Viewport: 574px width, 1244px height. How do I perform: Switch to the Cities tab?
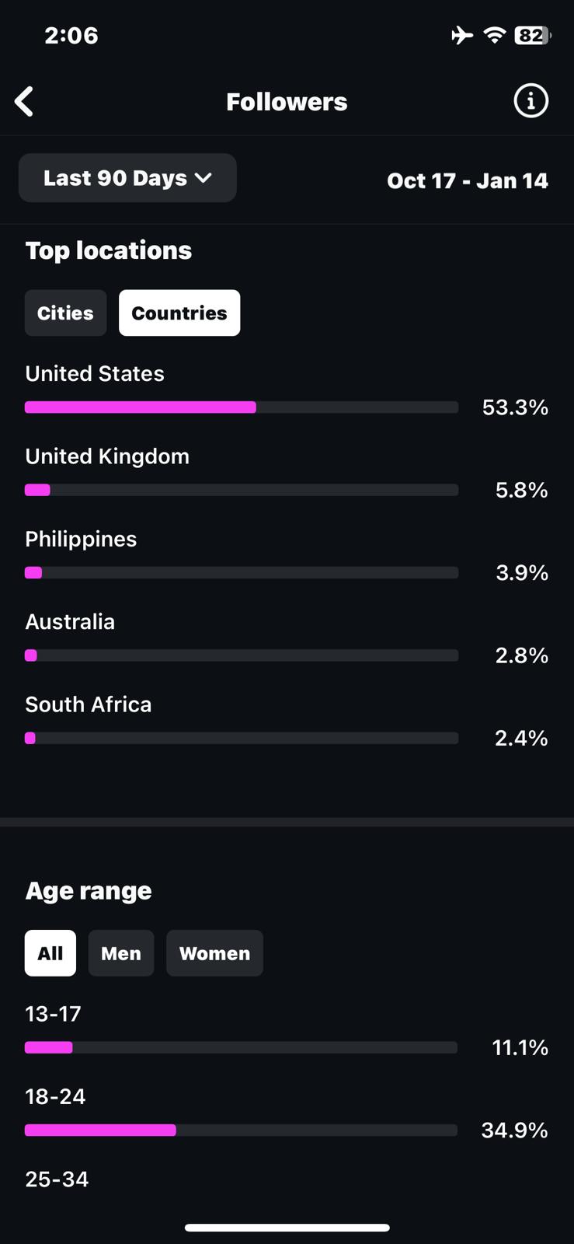pos(65,313)
